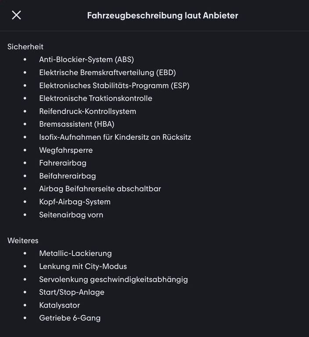Select the Fahrerairbag list item
Viewport: 309px width, 337px height.
click(x=63, y=163)
